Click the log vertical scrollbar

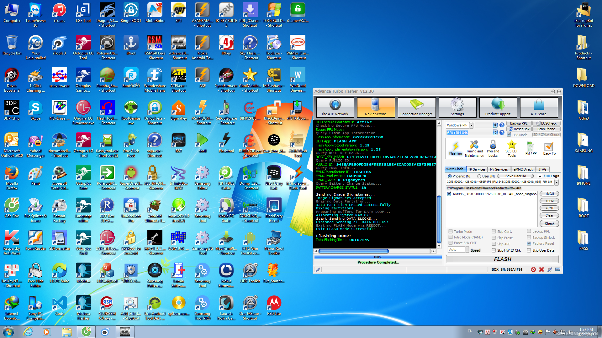pos(439,184)
